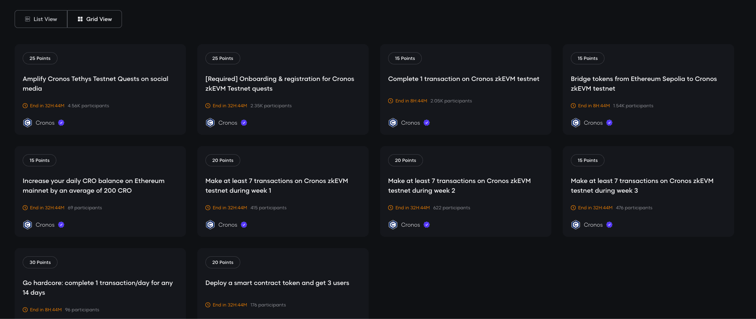Open Amplify Cronos Tethys Testnet Quests card title
This screenshot has height=319, width=756.
(96, 84)
